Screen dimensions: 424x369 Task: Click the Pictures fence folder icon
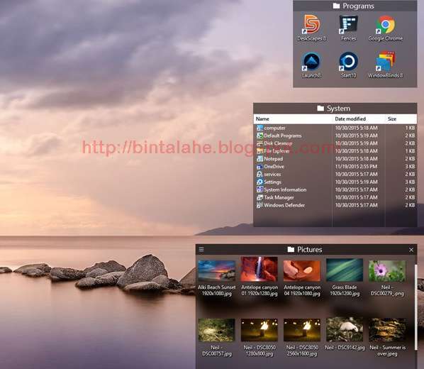[x=291, y=249]
